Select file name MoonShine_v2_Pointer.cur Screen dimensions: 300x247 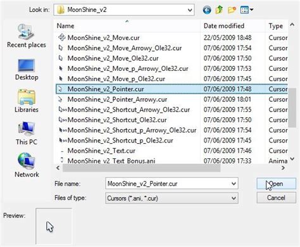pos(106,89)
